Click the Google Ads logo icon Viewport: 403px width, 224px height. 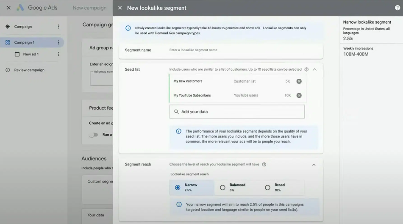[x=20, y=8]
